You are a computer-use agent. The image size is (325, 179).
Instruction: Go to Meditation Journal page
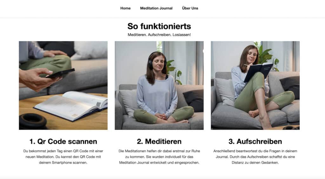click(156, 8)
